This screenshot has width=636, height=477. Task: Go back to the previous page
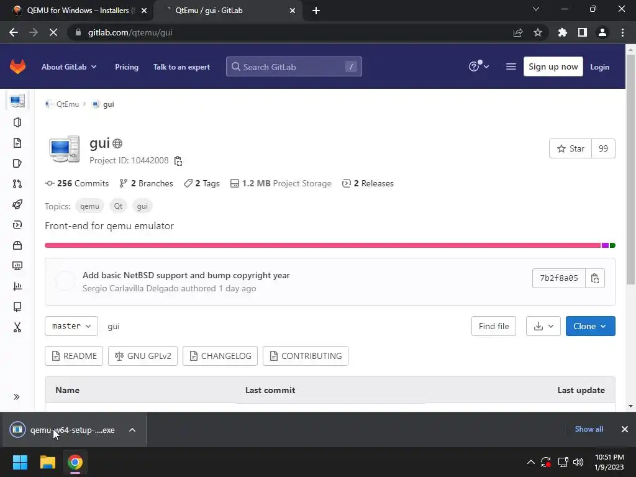click(14, 32)
